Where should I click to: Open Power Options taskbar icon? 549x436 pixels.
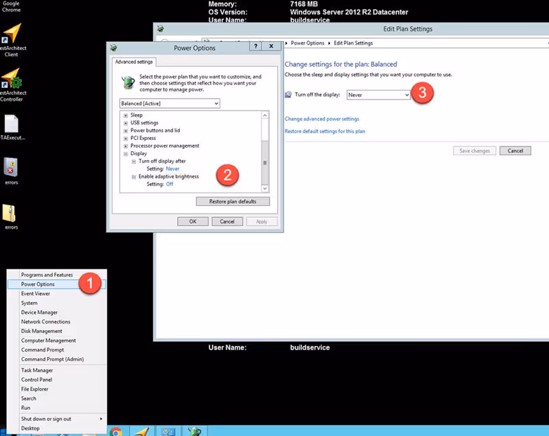pos(194,431)
